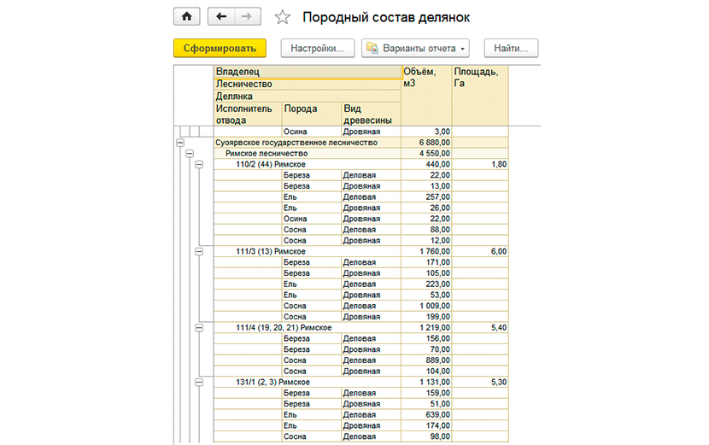
Task: Click the Найти... button
Action: click(x=511, y=48)
